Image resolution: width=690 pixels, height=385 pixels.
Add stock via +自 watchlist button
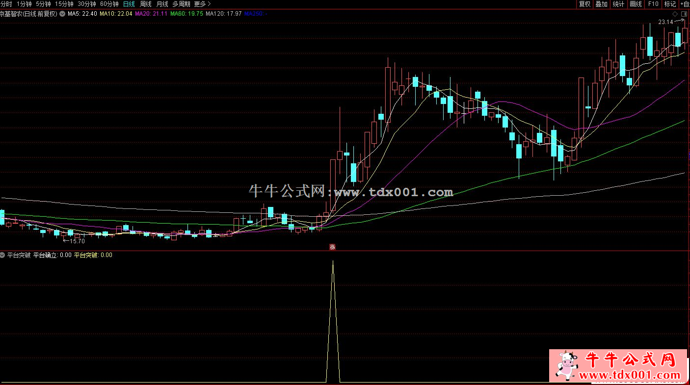point(685,4)
